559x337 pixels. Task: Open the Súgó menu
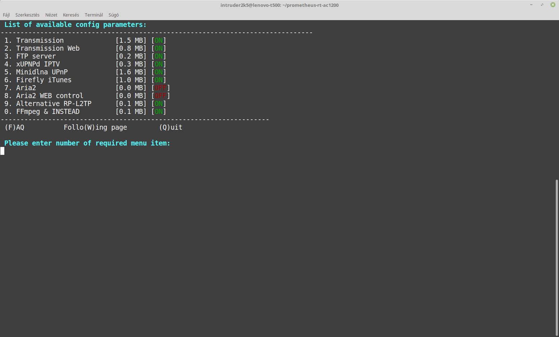click(x=114, y=15)
